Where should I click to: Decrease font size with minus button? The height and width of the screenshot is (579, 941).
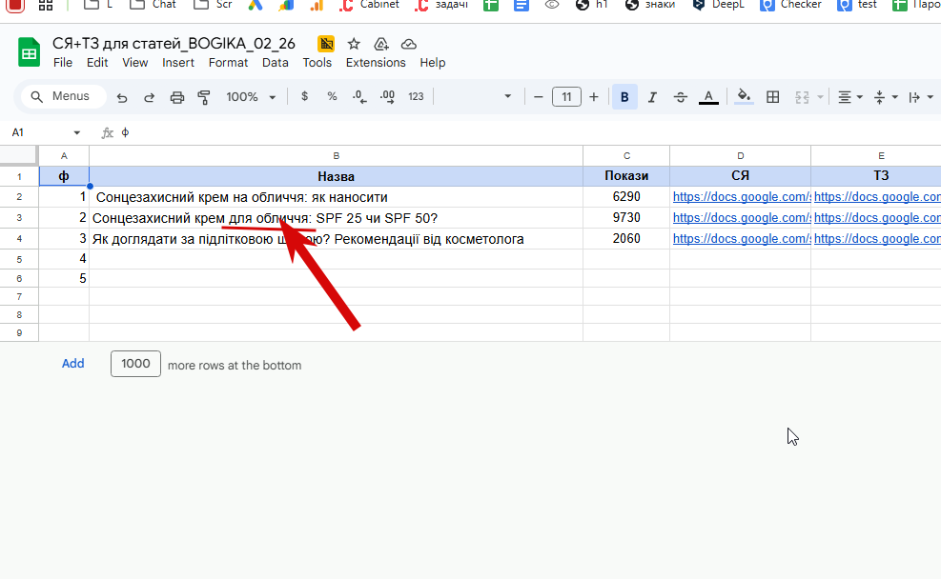[539, 96]
